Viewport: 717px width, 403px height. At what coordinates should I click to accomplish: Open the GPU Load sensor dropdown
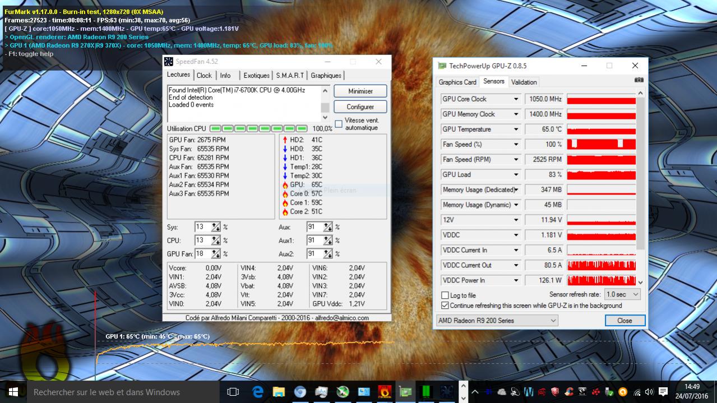pos(516,175)
